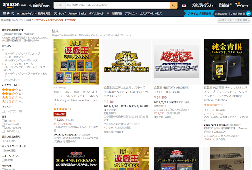The height and width of the screenshot is (170, 252).
Task: Open ブラックマジシャンガール争奪オリパ image
Action: point(176,159)
